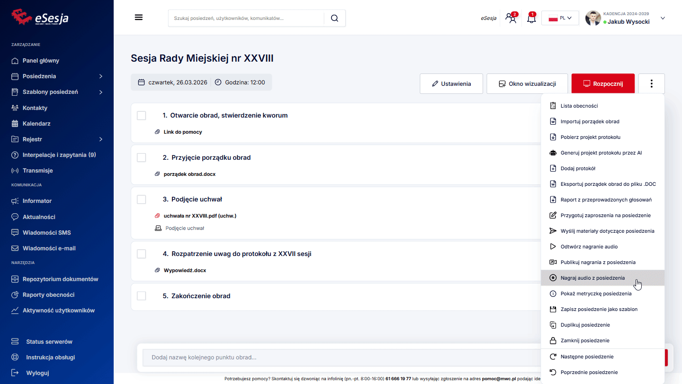Screen dimensions: 682x384
Task: Focus the new agenda item name field
Action: tap(341, 357)
